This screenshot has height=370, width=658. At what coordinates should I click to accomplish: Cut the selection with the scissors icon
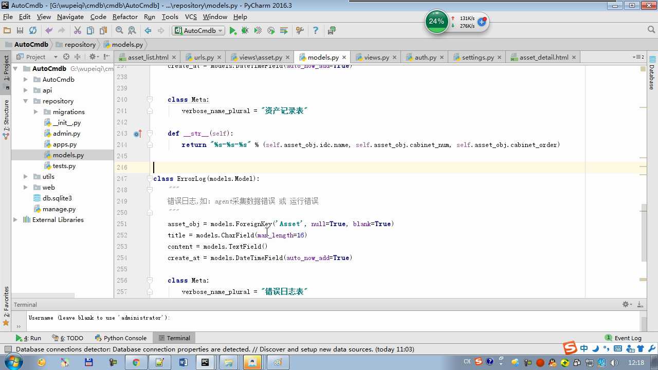point(78,30)
